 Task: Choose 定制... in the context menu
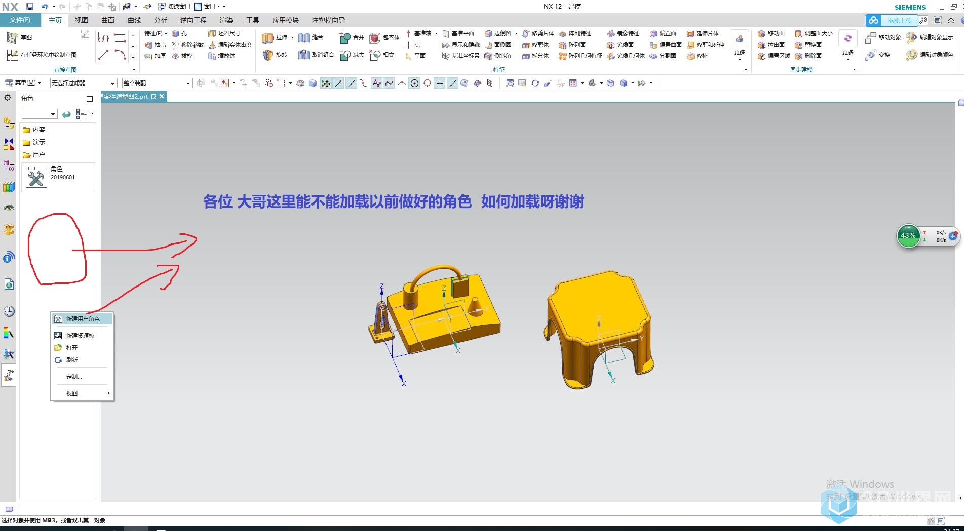(x=83, y=377)
